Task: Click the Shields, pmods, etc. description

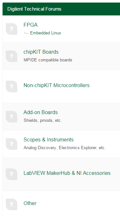Action: pos(43,121)
